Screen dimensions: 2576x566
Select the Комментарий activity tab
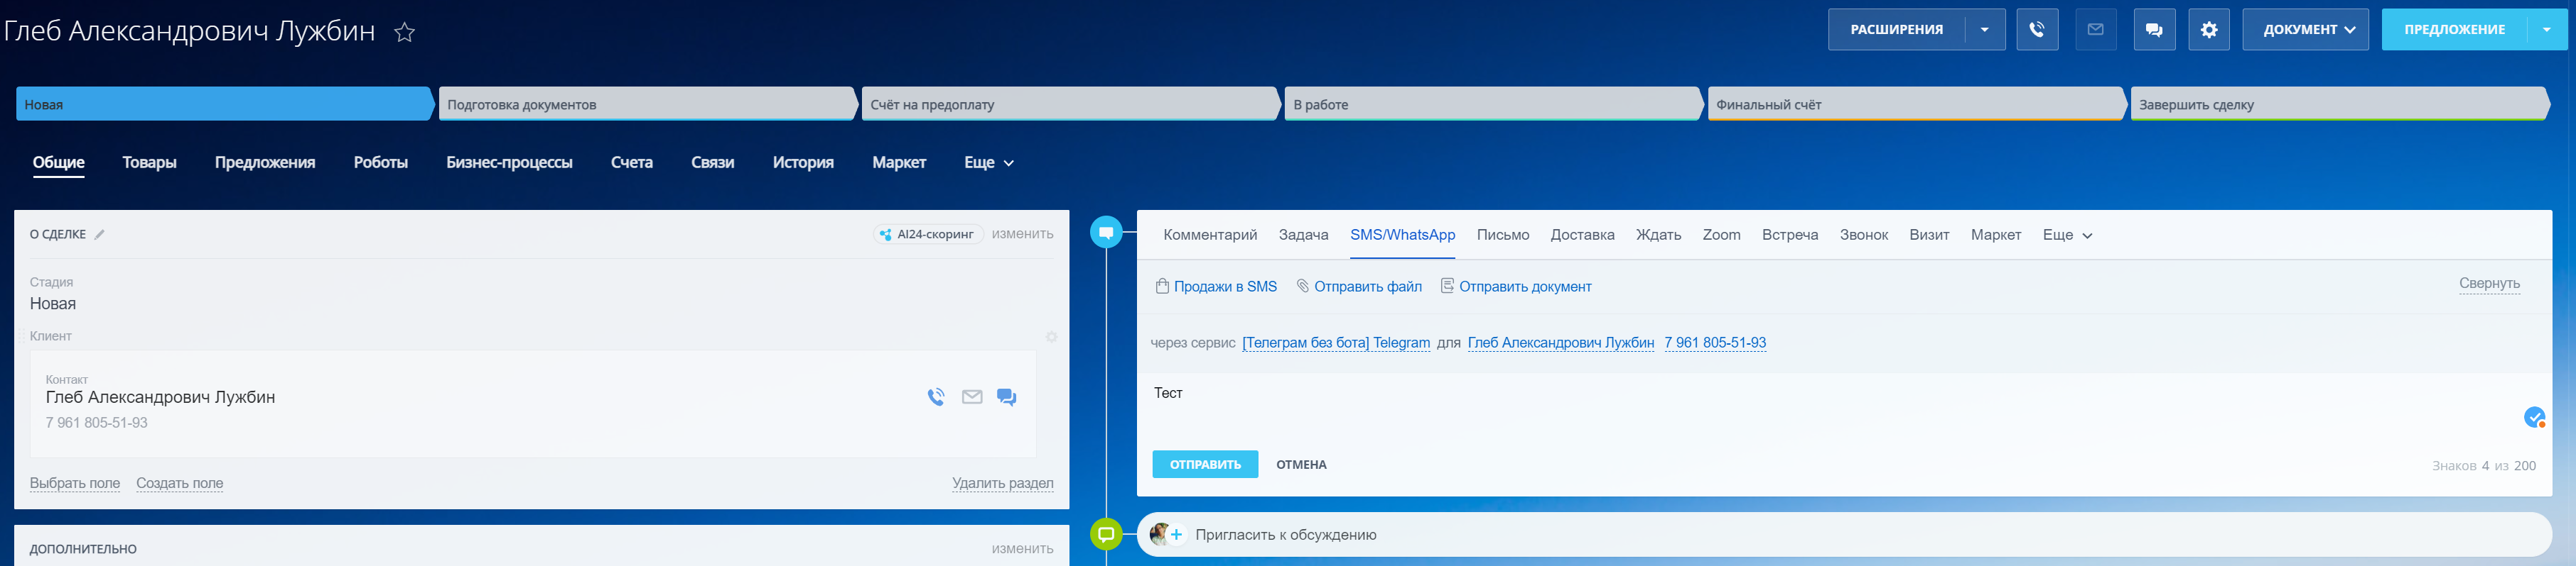1210,235
